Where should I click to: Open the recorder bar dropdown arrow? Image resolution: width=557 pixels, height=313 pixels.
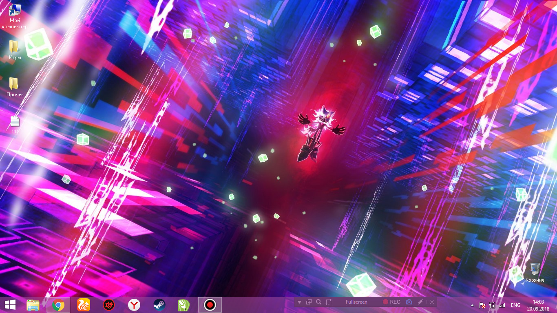[x=299, y=302]
